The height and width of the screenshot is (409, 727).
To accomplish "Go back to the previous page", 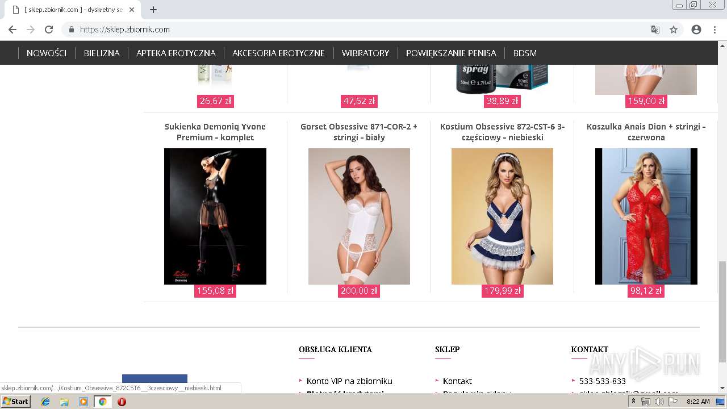I will click(x=12, y=30).
